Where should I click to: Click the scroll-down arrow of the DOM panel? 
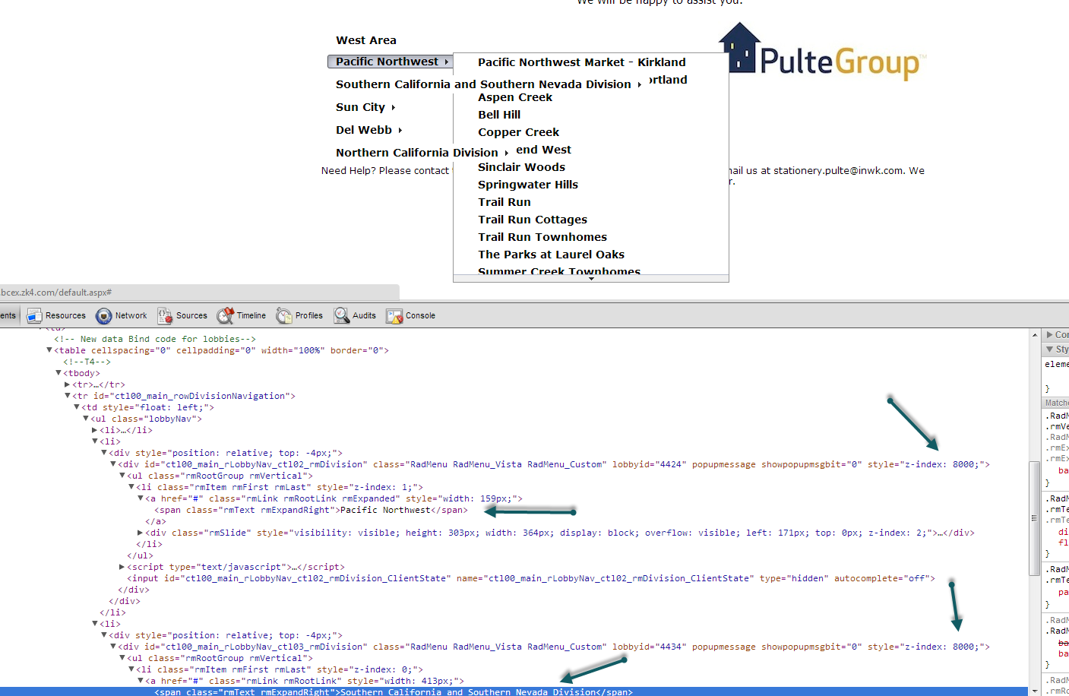1035,691
